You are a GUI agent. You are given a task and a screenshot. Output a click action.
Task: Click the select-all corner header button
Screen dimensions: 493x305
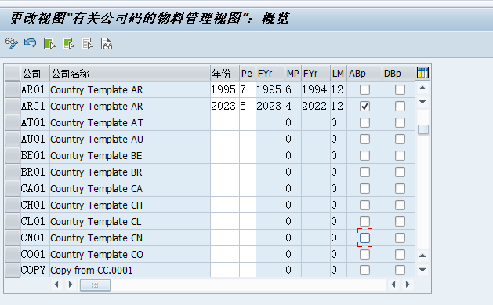[x=13, y=73]
